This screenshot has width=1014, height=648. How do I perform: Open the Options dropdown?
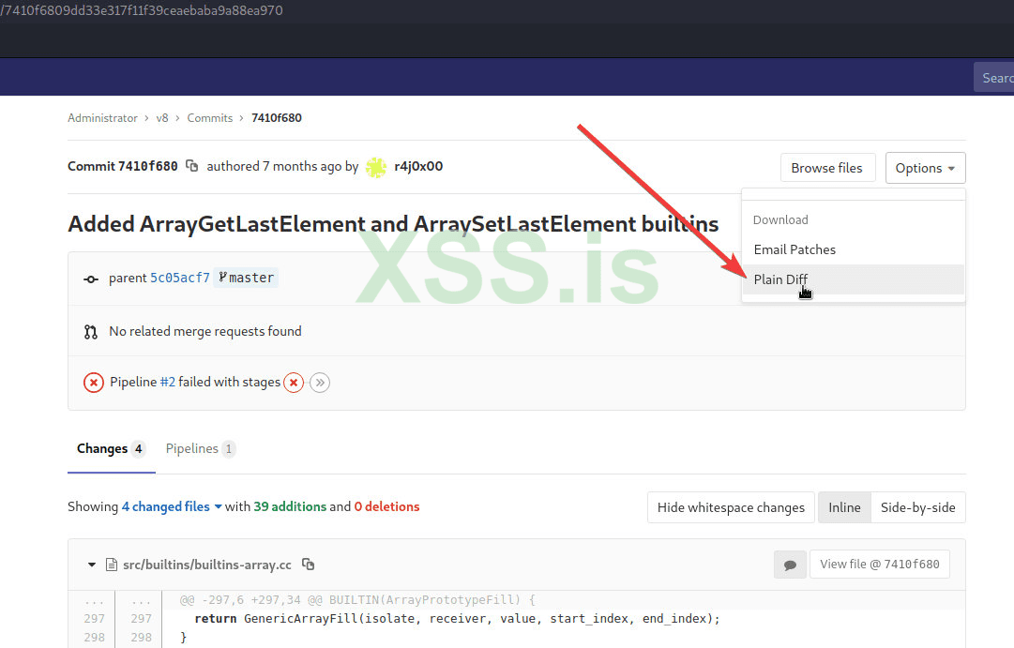926,168
